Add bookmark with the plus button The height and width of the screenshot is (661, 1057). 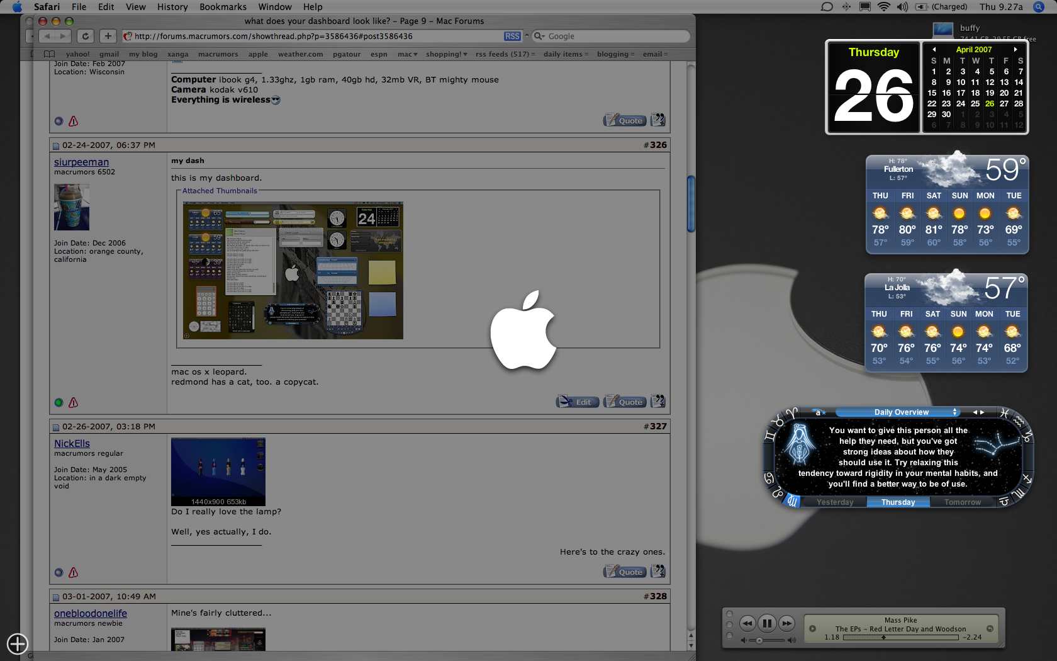coord(108,37)
